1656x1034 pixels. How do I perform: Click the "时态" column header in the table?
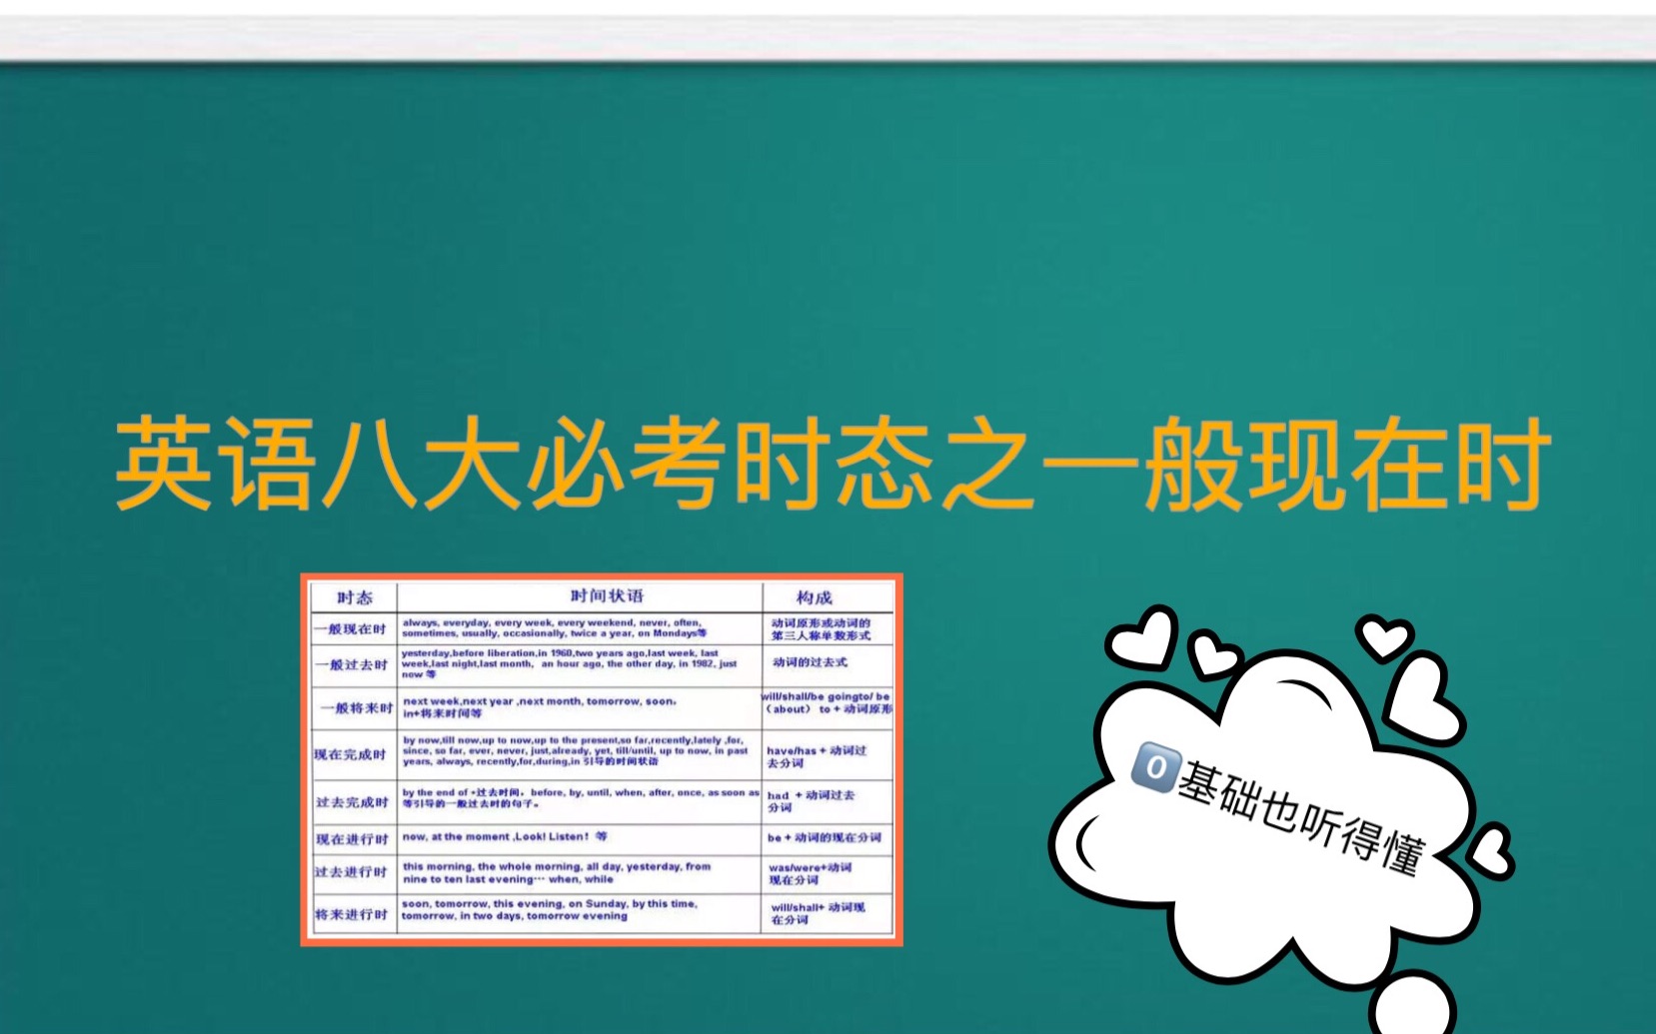pos(354,597)
